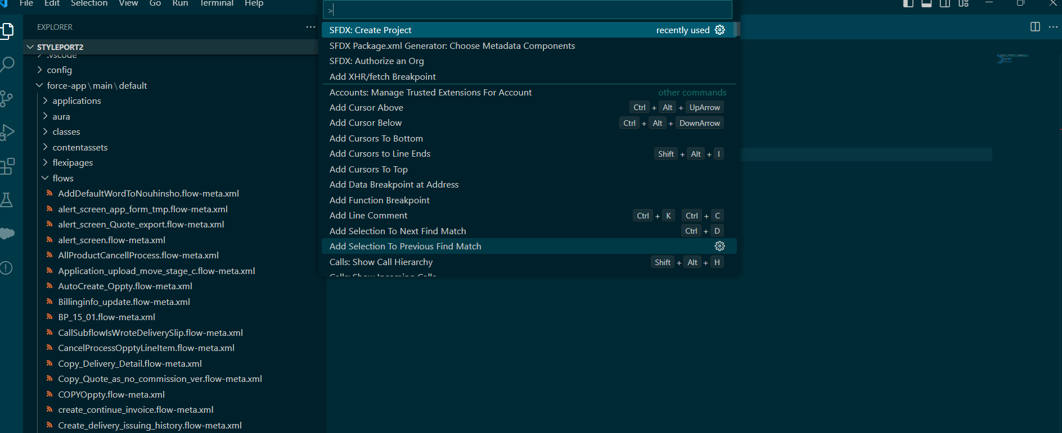The height and width of the screenshot is (433, 1062).
Task: Collapse the STYLEPORT2 root folder
Action: [x=171, y=47]
